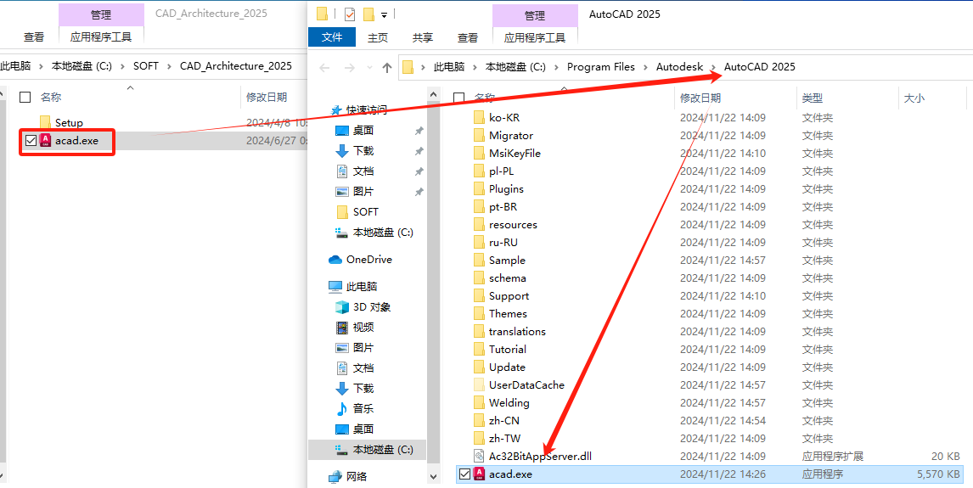The image size is (973, 488).
Task: Click Autodesk in the address bar
Action: (x=679, y=67)
